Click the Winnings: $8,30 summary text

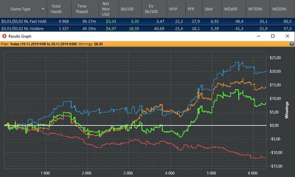(90, 44)
